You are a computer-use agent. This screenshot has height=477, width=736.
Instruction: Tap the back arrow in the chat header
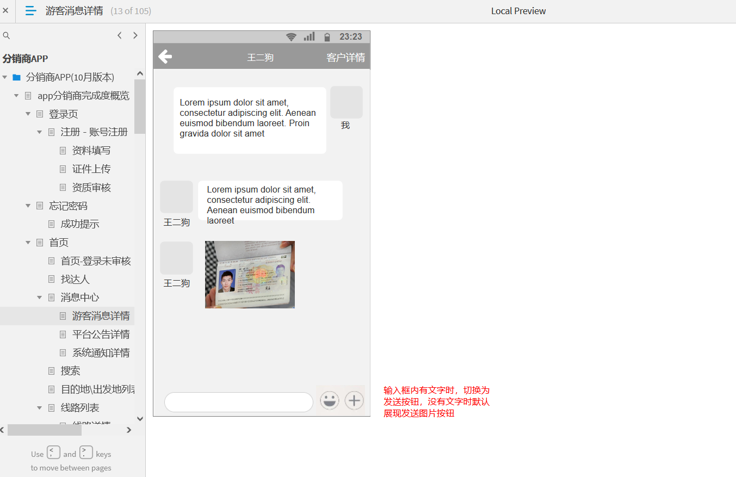(x=165, y=57)
